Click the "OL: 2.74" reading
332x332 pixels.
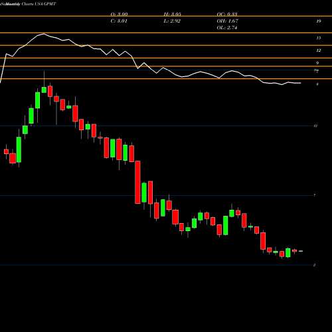227,28
